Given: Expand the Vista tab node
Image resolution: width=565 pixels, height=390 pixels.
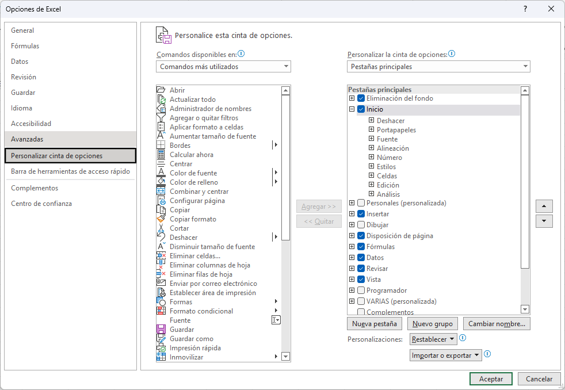Looking at the screenshot, I should (x=352, y=279).
